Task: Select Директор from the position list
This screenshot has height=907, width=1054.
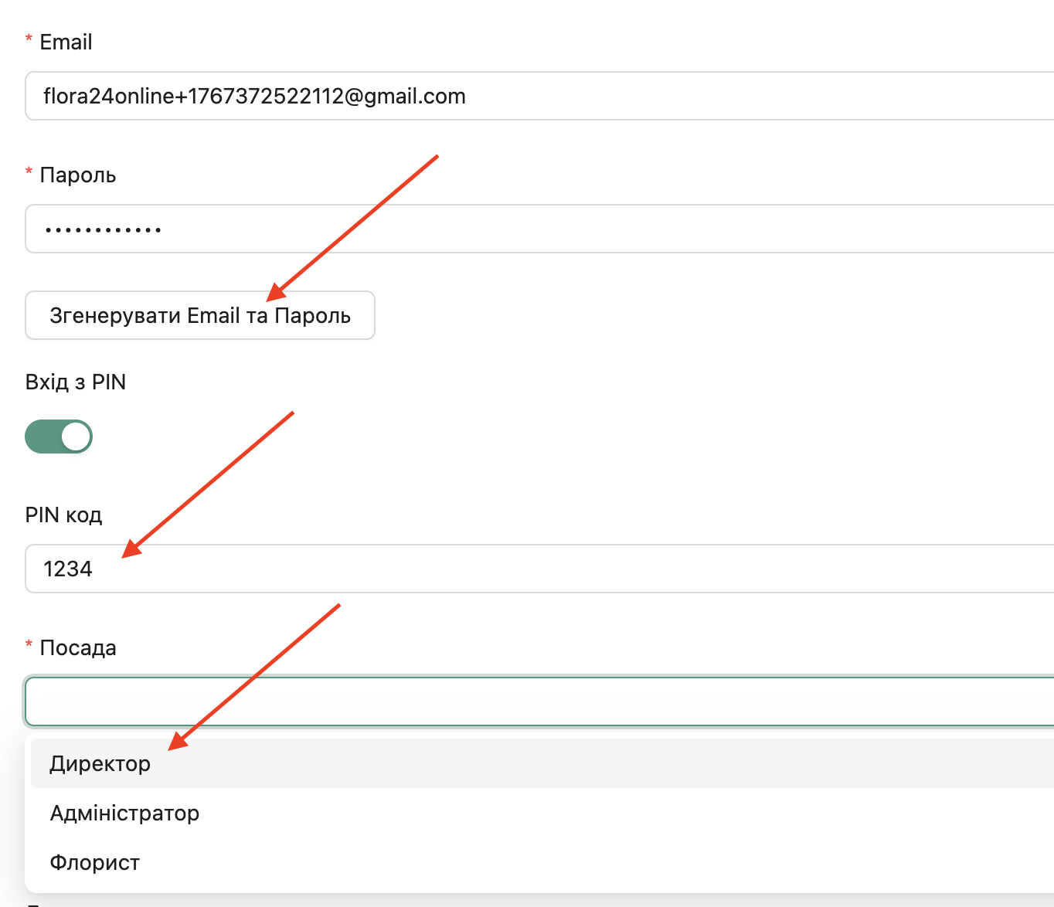Action: coord(100,763)
